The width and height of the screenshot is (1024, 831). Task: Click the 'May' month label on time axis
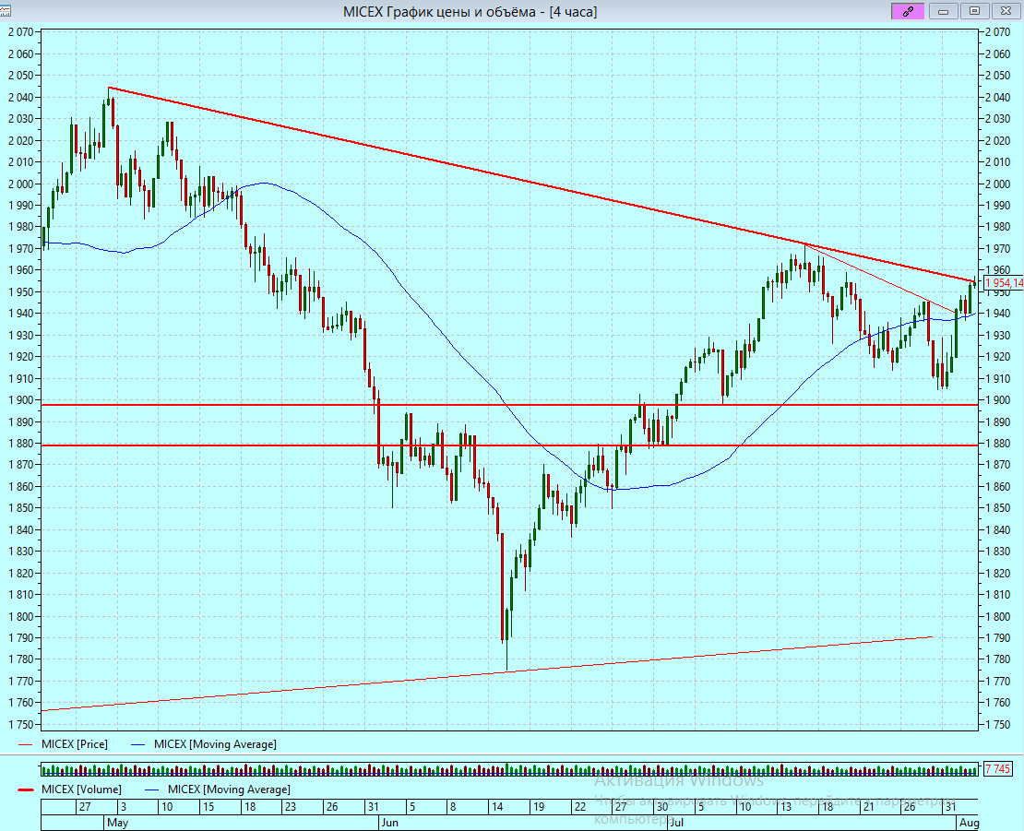[117, 823]
